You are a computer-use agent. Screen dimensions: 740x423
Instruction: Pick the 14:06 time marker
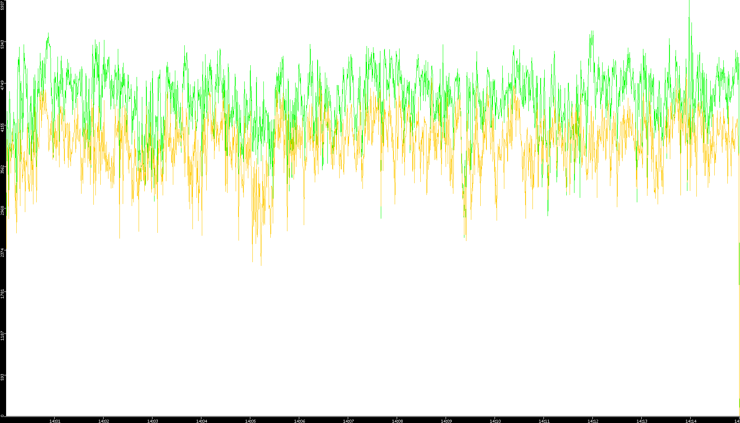click(x=299, y=421)
